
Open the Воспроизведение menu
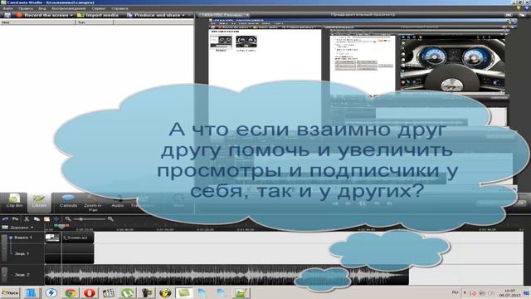coord(69,8)
